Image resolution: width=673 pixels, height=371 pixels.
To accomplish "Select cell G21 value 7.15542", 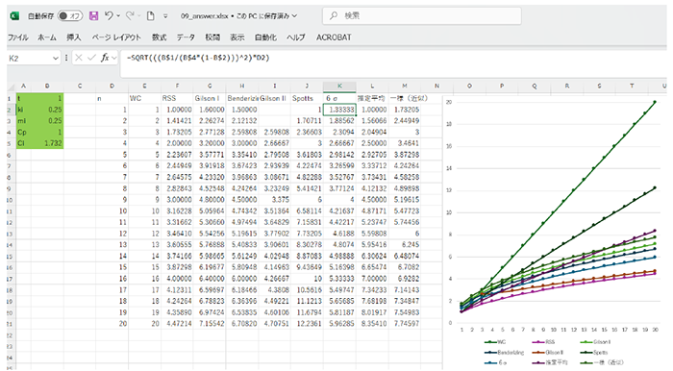I will (210, 323).
